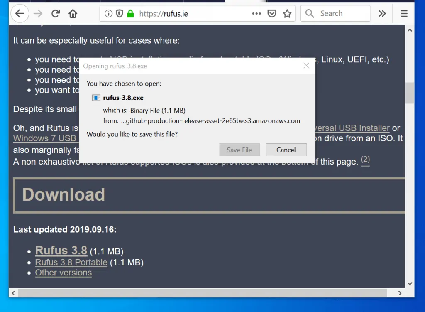View Other versions of Rufus
The image size is (425, 312).
(63, 273)
